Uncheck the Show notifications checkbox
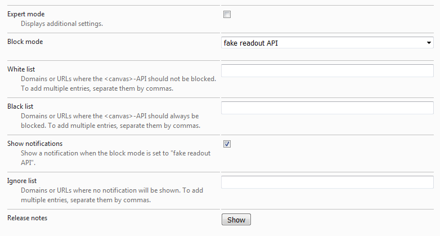The height and width of the screenshot is (236, 440). 227,144
